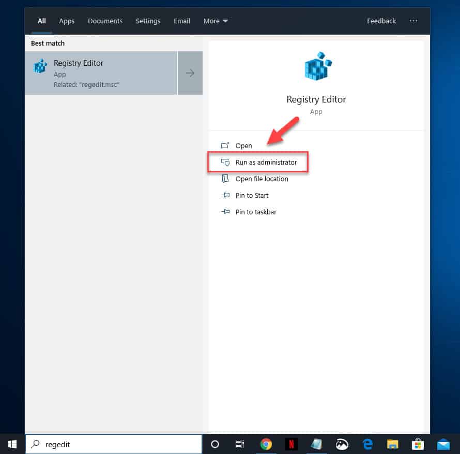Click the Registry Editor icon in best match
This screenshot has width=460, height=454.
click(x=40, y=66)
